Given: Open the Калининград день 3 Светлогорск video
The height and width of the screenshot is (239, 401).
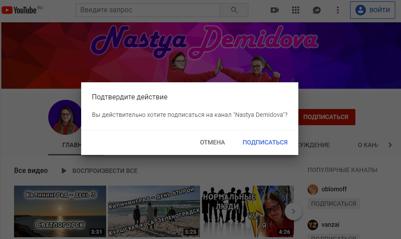Looking at the screenshot, I should pyautogui.click(x=60, y=211).
